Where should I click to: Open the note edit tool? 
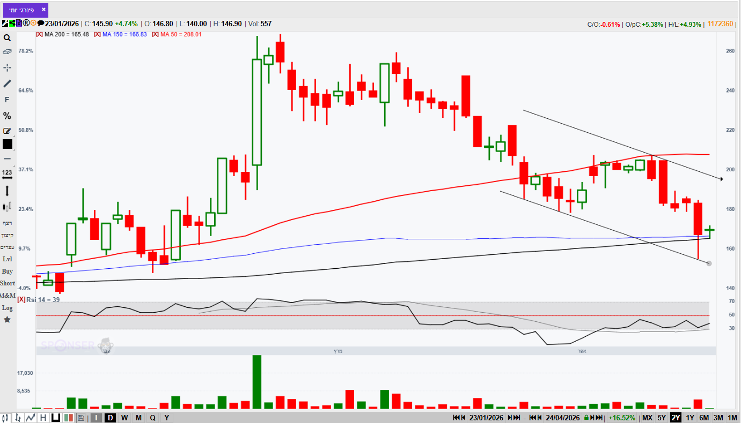pyautogui.click(x=7, y=131)
